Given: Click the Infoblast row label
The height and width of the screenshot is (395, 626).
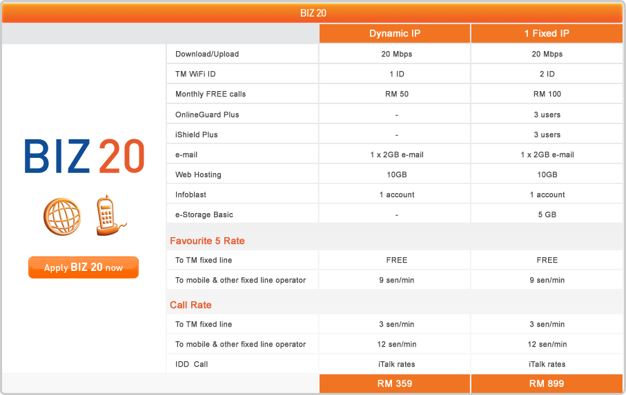Looking at the screenshot, I should (190, 194).
